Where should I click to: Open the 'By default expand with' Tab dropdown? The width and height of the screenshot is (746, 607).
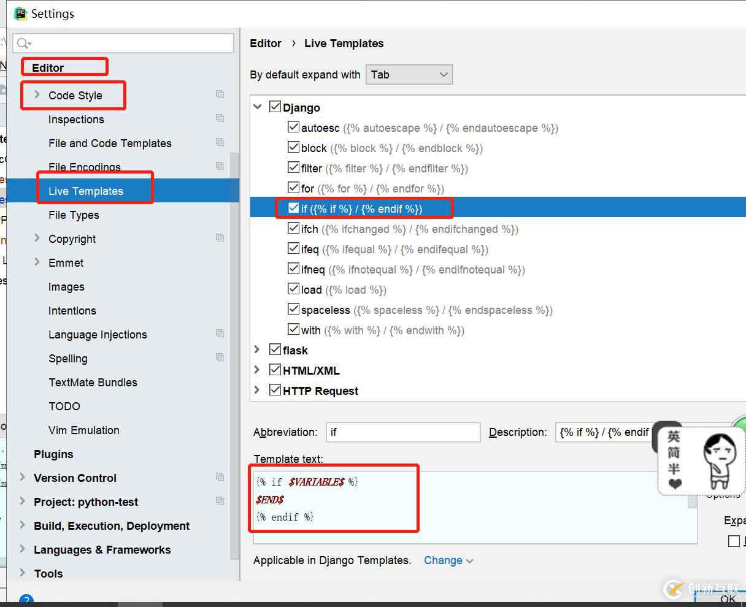coord(409,75)
